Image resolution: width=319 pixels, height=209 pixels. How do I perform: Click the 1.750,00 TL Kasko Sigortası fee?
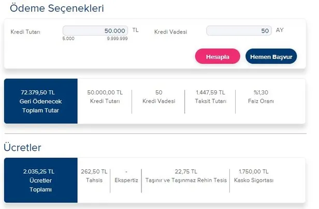253,175
